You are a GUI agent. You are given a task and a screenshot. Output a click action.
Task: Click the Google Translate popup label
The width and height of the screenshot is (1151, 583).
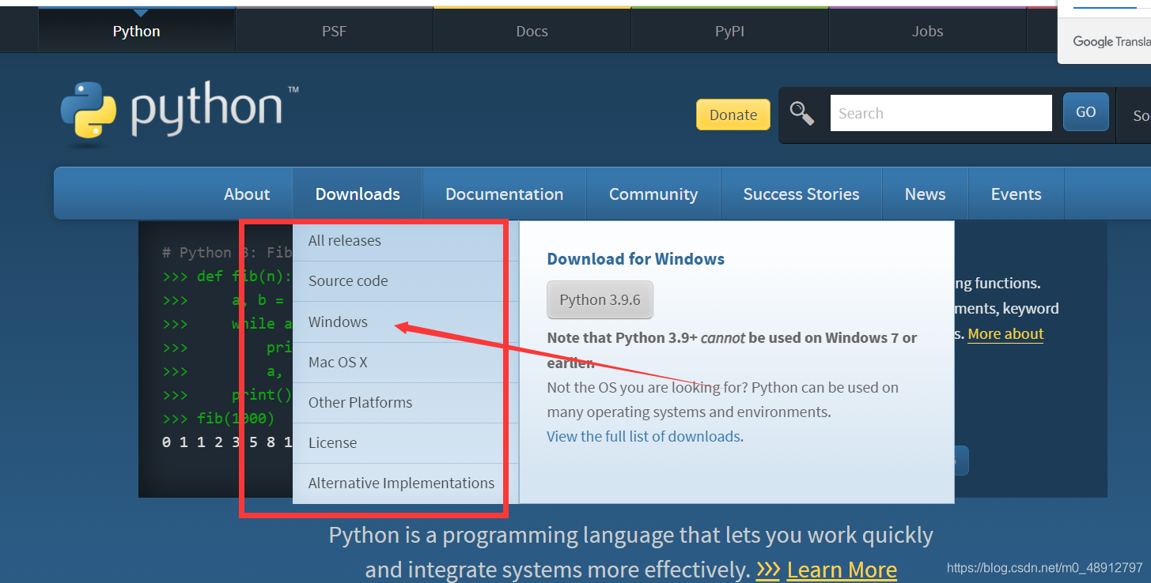click(1111, 41)
